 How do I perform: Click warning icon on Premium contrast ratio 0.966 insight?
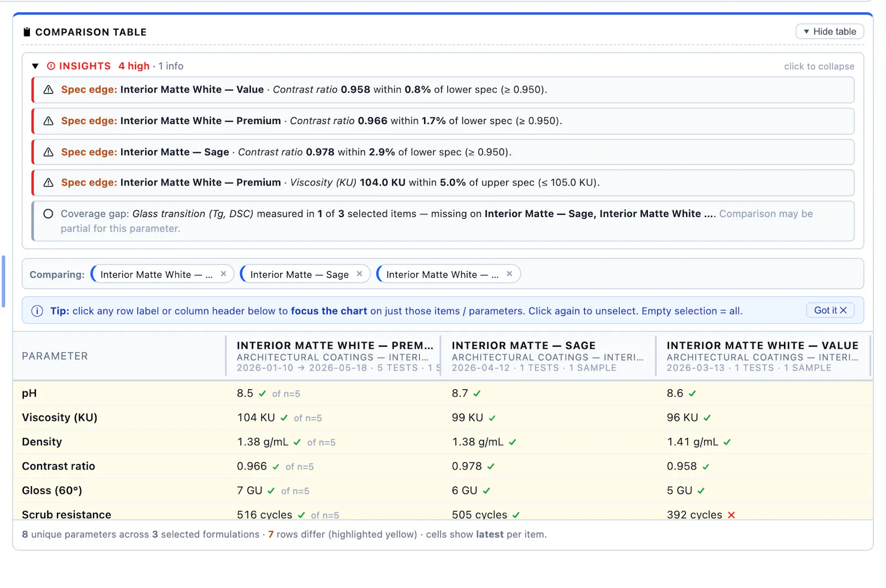[49, 121]
